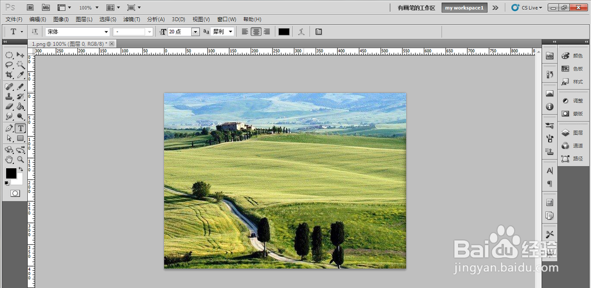
Task: Select the Pencil tool
Action: [21, 87]
